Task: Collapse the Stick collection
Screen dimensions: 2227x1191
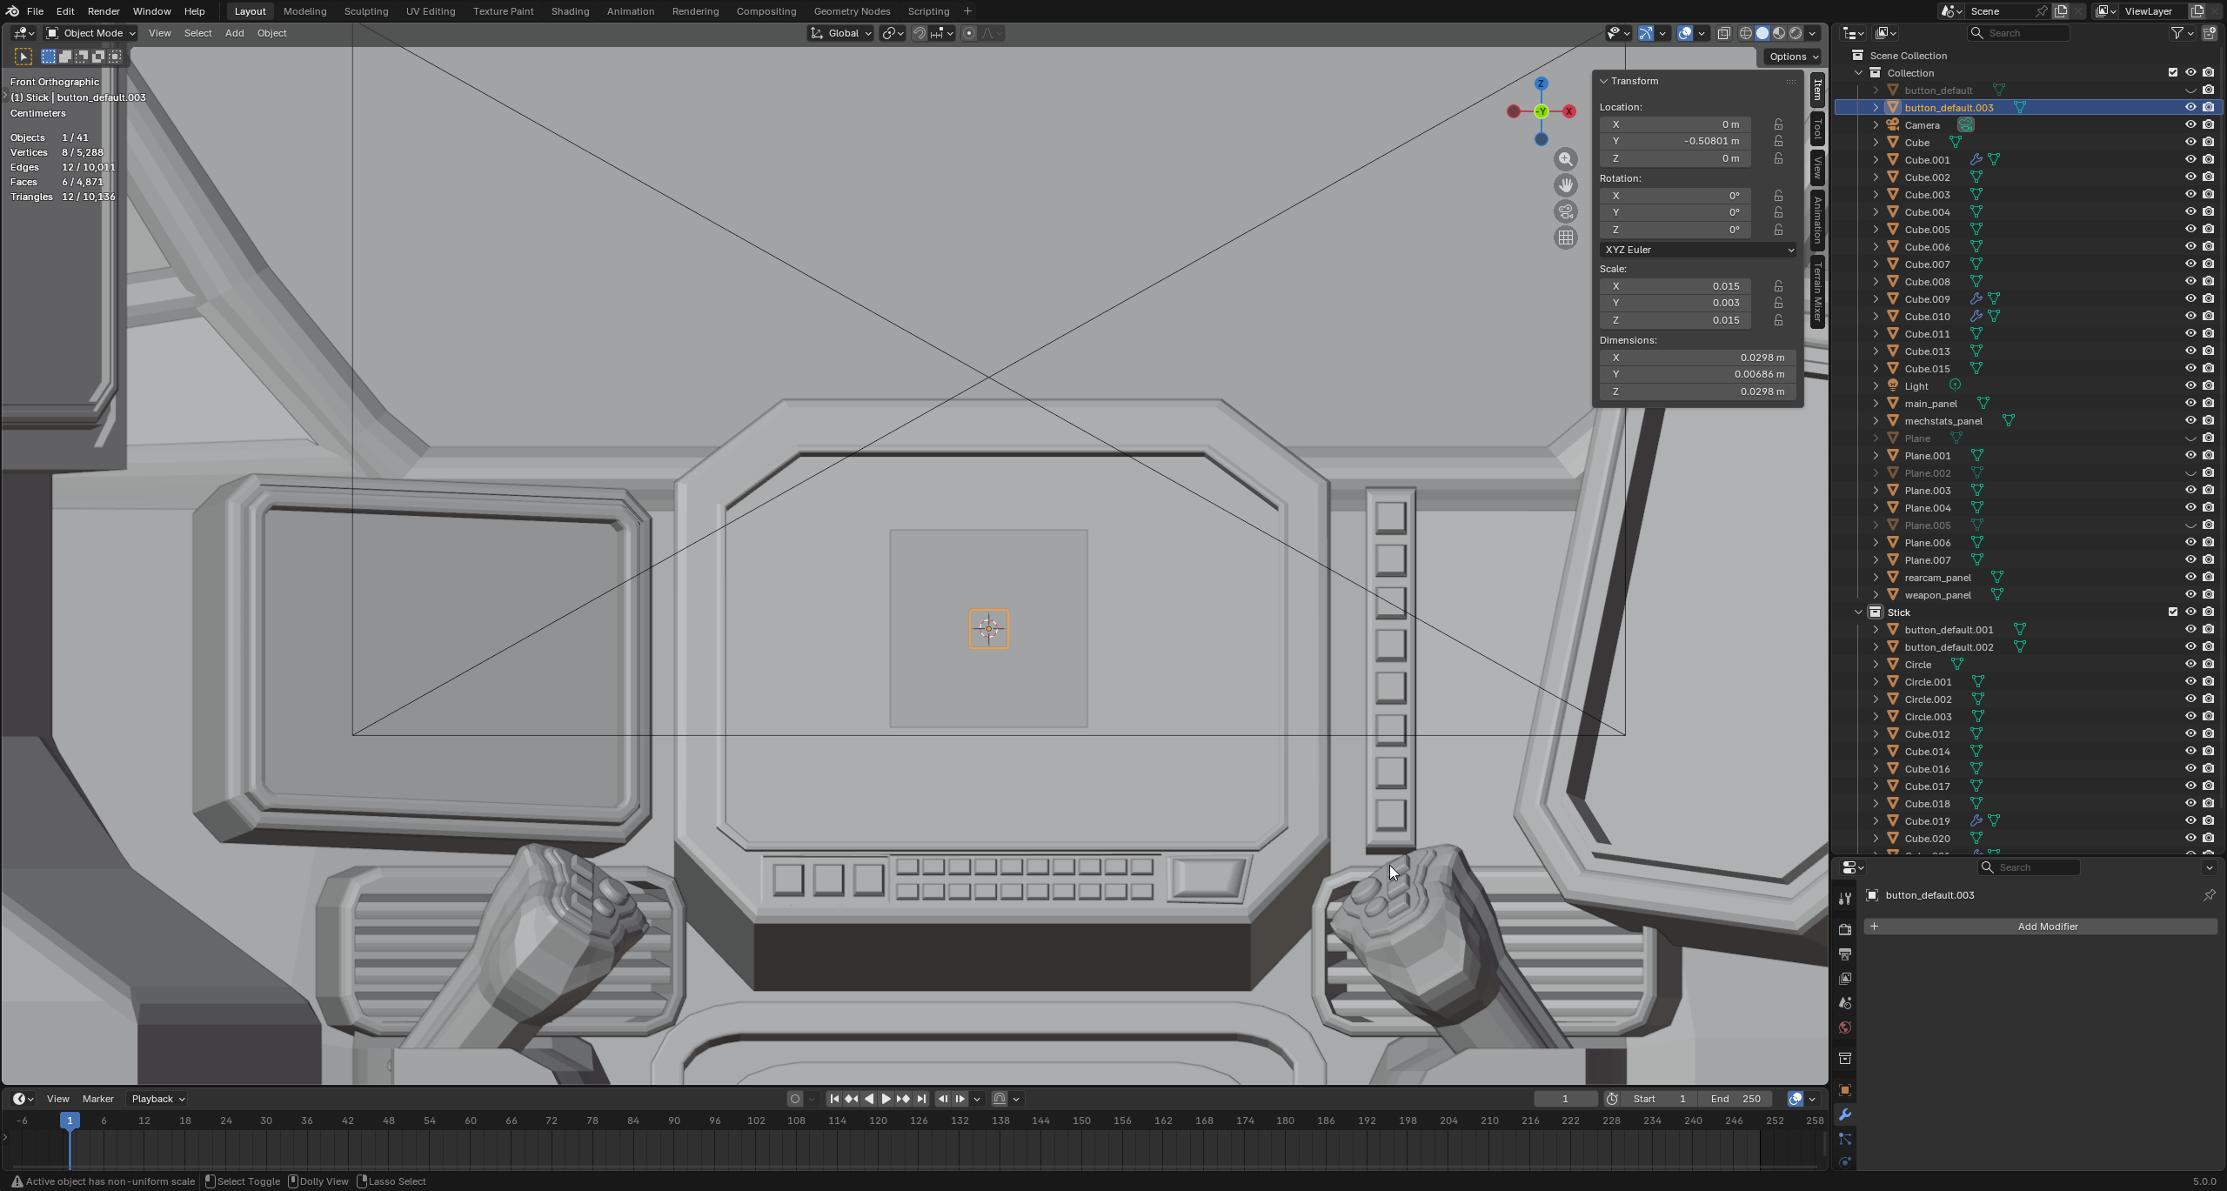Action: point(1858,612)
